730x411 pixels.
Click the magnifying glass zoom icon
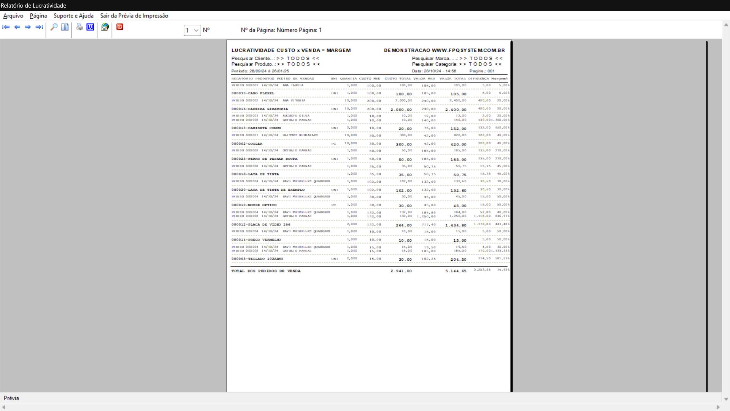(x=54, y=27)
